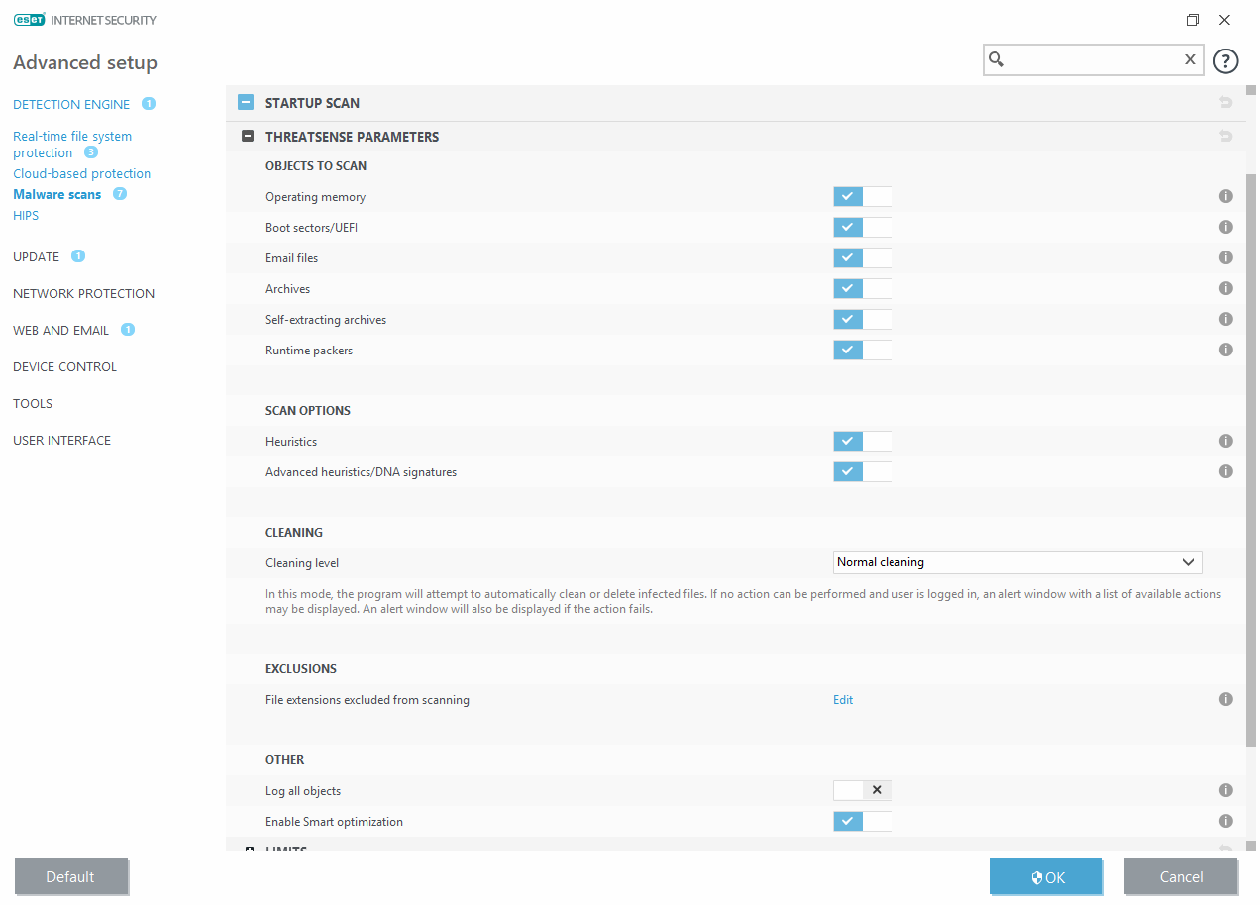Image resolution: width=1260 pixels, height=905 pixels.
Task: Show info for Runtime packers option
Action: 1225,351
